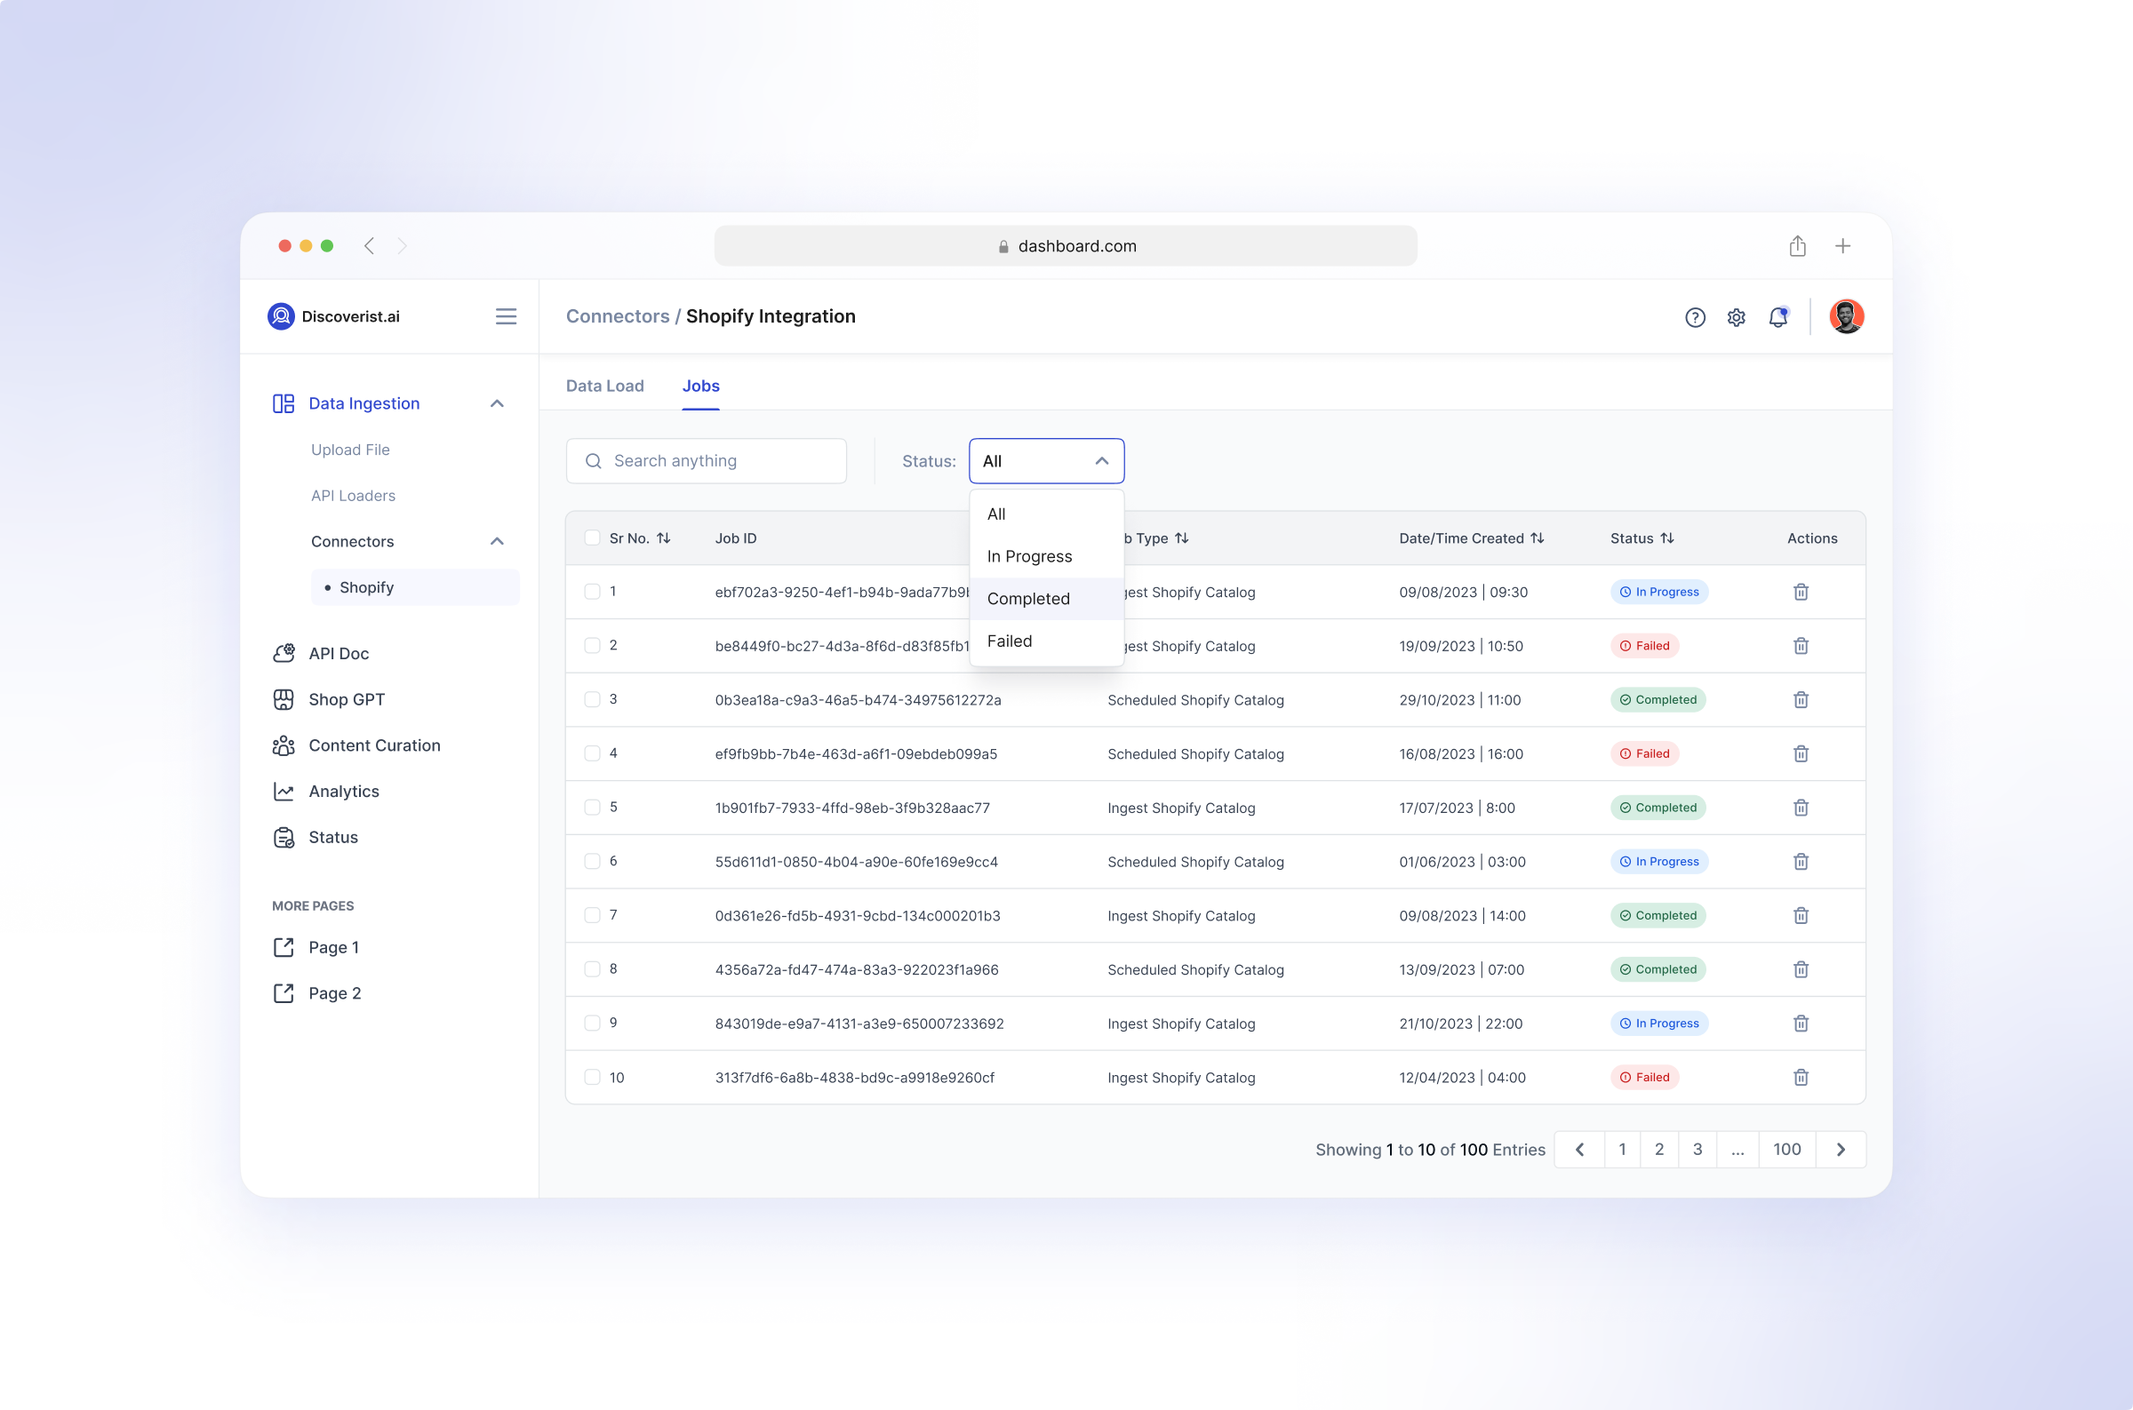This screenshot has height=1410, width=2133.
Task: Delete job row 3 with trash icon
Action: coord(1801,698)
